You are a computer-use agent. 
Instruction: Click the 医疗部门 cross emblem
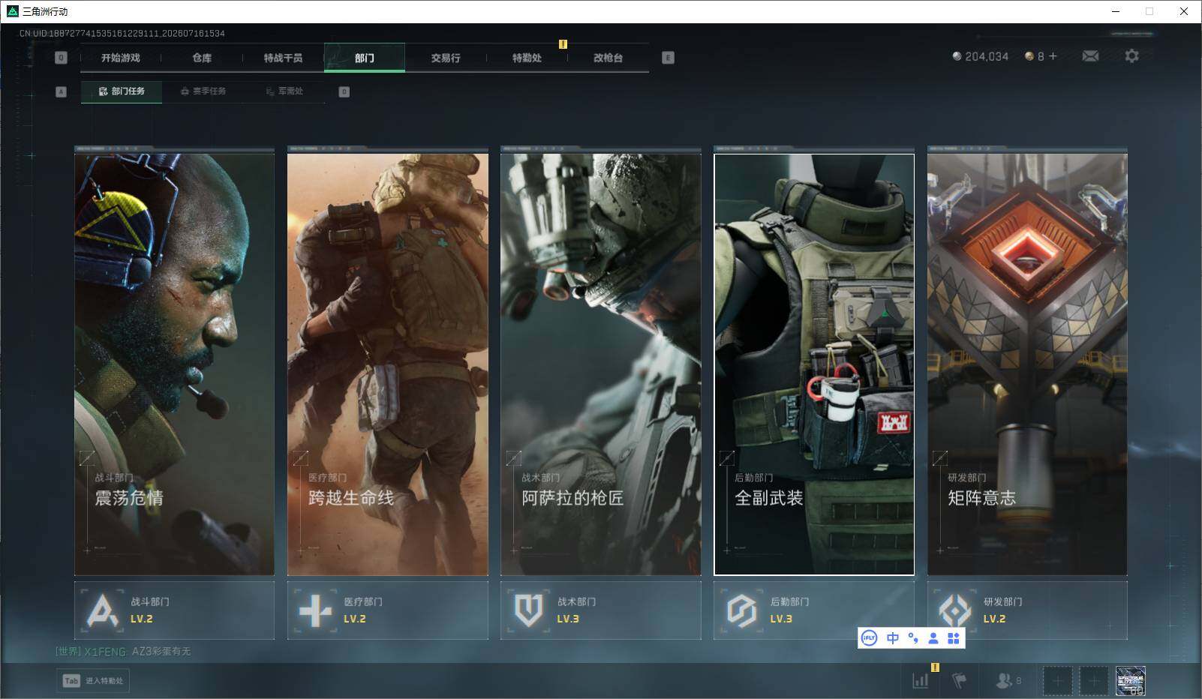tap(315, 610)
